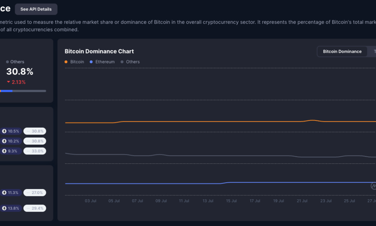Screen dimensions: 376x226
Task: Click the 29.4% pill
Action: (x=35, y=208)
